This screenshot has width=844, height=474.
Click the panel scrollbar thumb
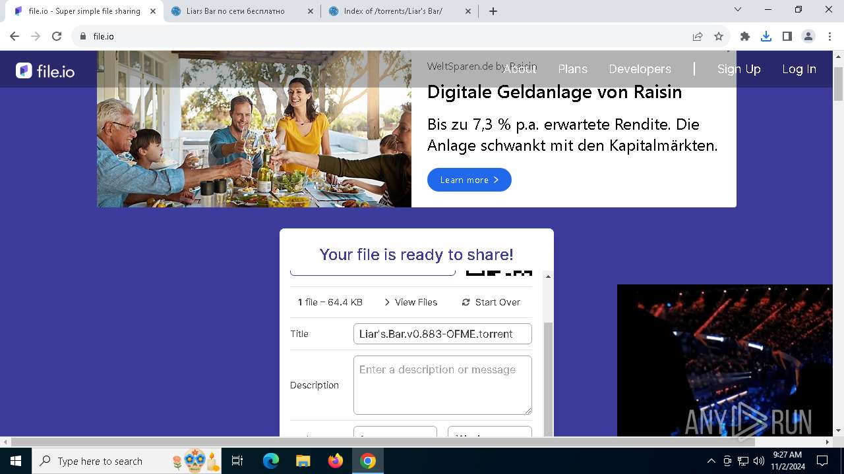(x=548, y=379)
